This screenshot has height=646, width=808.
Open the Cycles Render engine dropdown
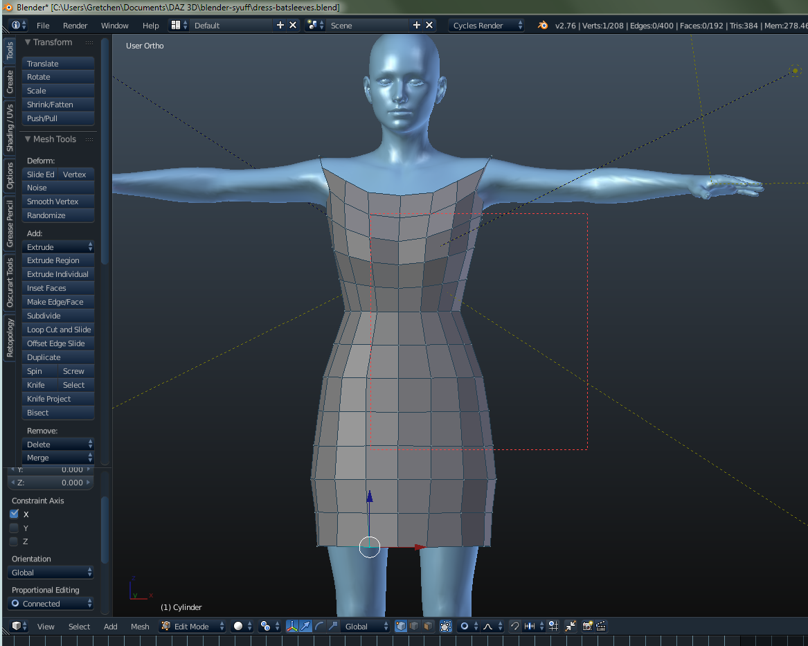tap(486, 25)
